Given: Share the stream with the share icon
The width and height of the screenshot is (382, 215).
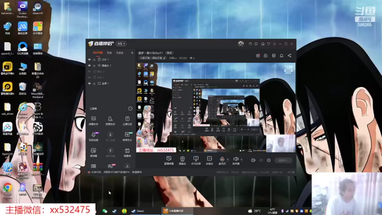Looking at the screenshot, I should coord(289,55).
